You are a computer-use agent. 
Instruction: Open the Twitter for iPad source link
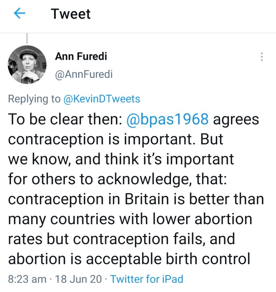tap(147, 279)
